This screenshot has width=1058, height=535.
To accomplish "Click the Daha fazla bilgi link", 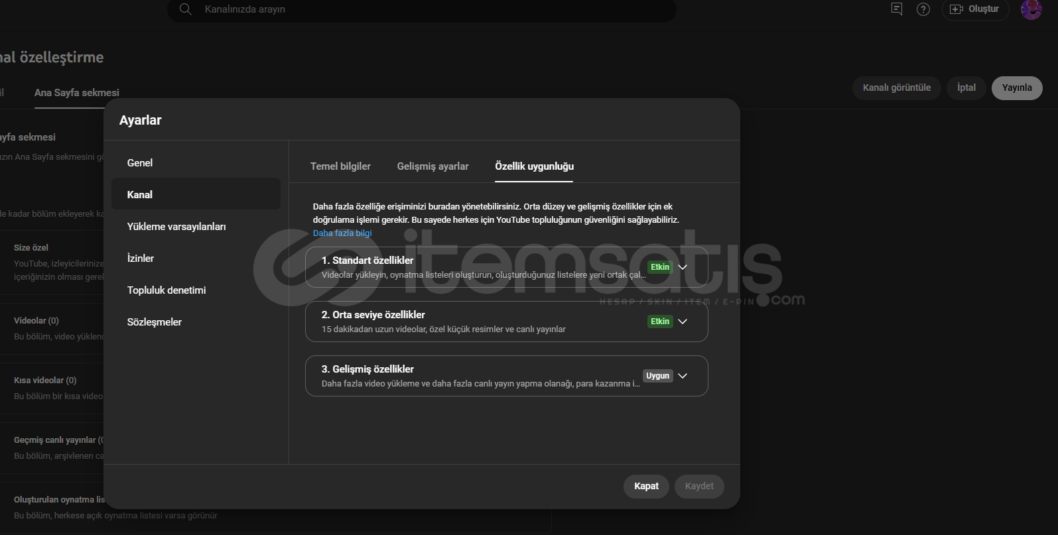I will tap(342, 233).
